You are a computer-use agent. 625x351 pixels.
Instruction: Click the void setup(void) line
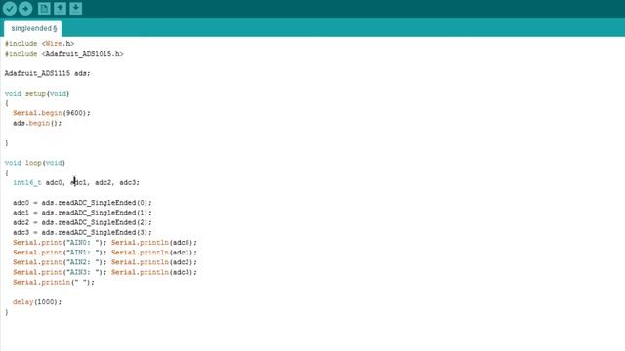(37, 94)
